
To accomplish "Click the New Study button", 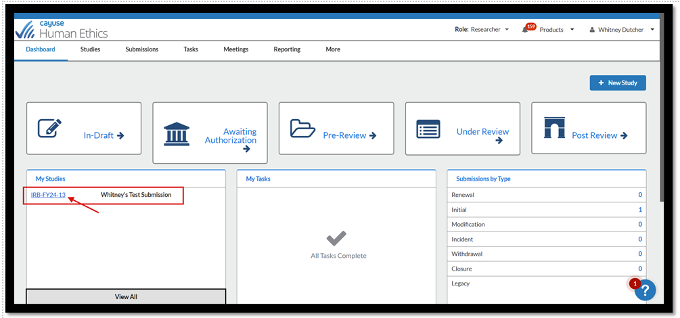I will (618, 83).
